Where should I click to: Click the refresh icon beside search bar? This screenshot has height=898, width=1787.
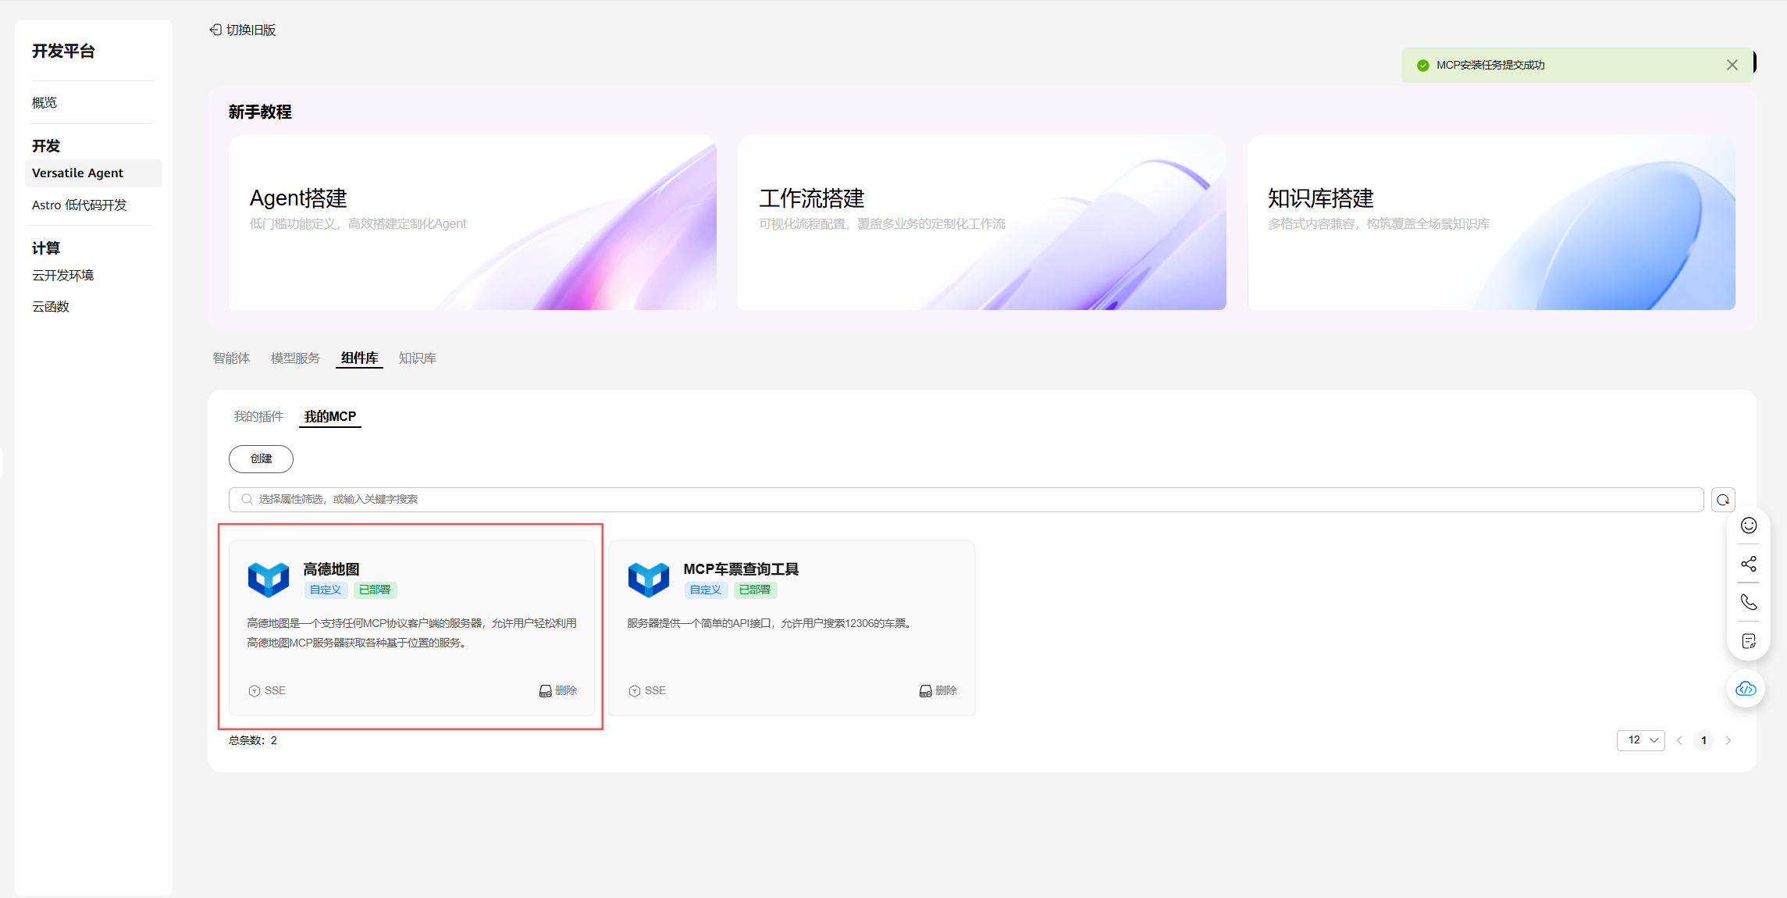click(1722, 500)
